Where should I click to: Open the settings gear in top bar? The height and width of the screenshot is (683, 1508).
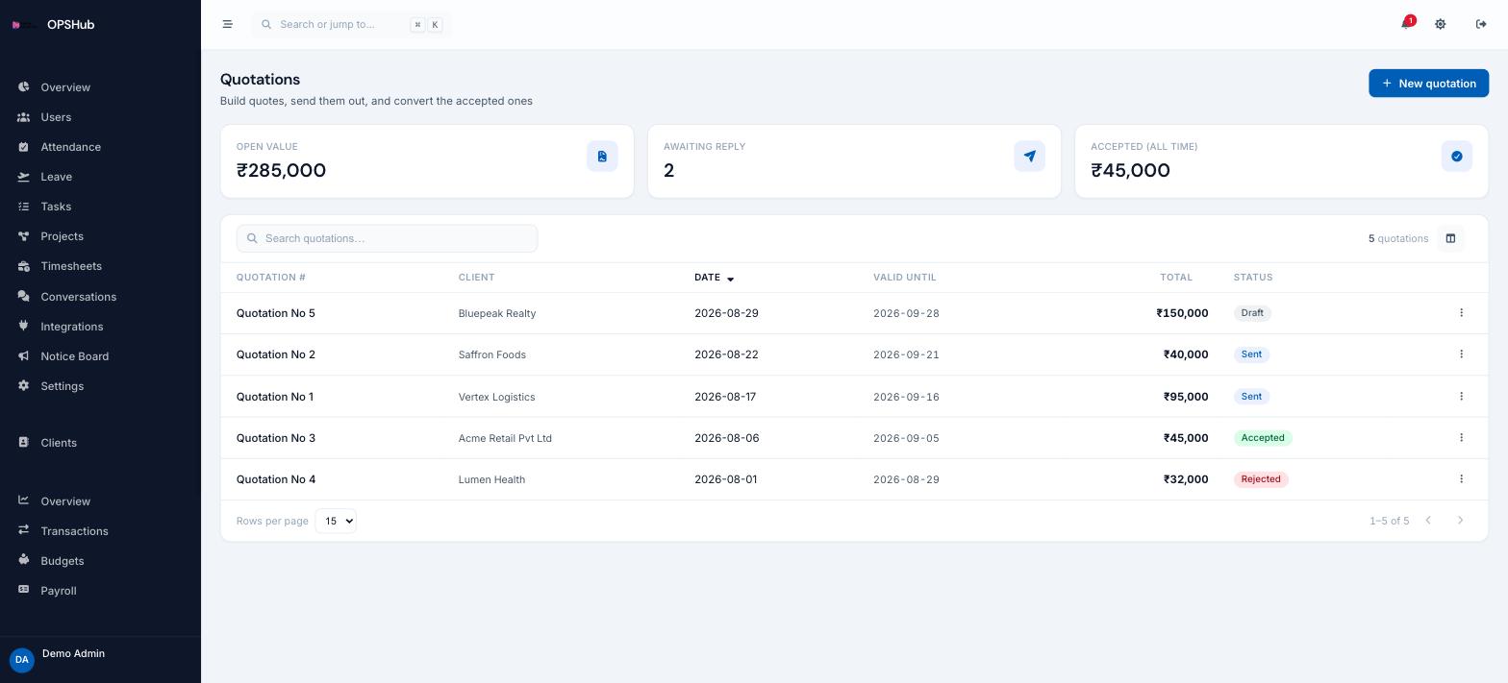click(x=1440, y=24)
